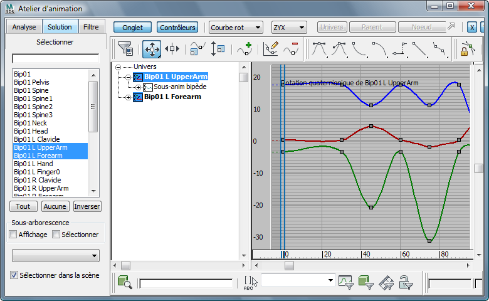Screen dimensions: 489x301
Task: Open the empty selection set dropdown
Action: tap(56, 255)
